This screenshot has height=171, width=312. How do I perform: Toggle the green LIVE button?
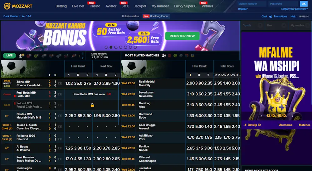9,56
